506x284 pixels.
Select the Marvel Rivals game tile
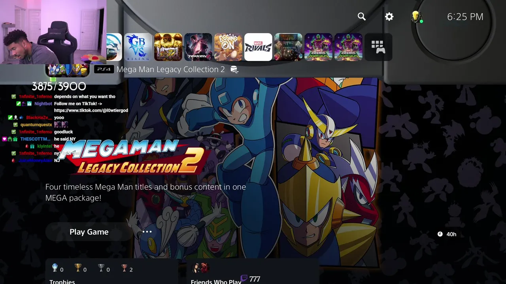258,47
